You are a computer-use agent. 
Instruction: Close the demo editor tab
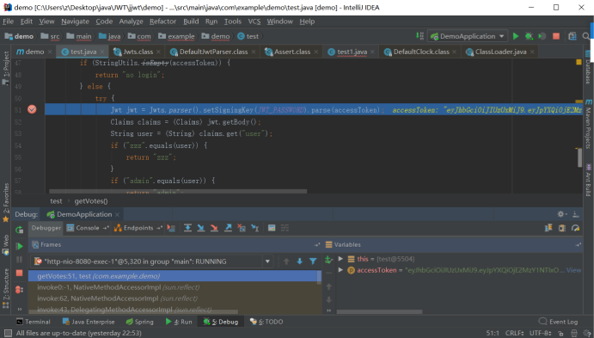50,52
